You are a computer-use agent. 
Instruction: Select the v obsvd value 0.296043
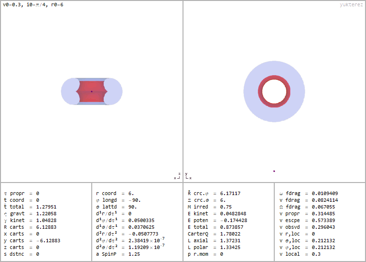click(x=324, y=227)
